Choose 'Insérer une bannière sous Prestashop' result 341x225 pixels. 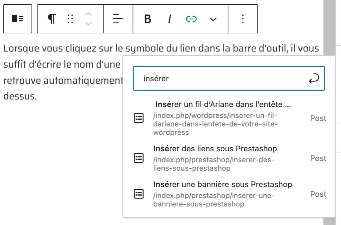click(x=230, y=194)
